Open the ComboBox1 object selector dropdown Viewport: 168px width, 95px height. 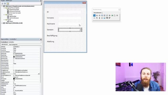(x=41, y=42)
